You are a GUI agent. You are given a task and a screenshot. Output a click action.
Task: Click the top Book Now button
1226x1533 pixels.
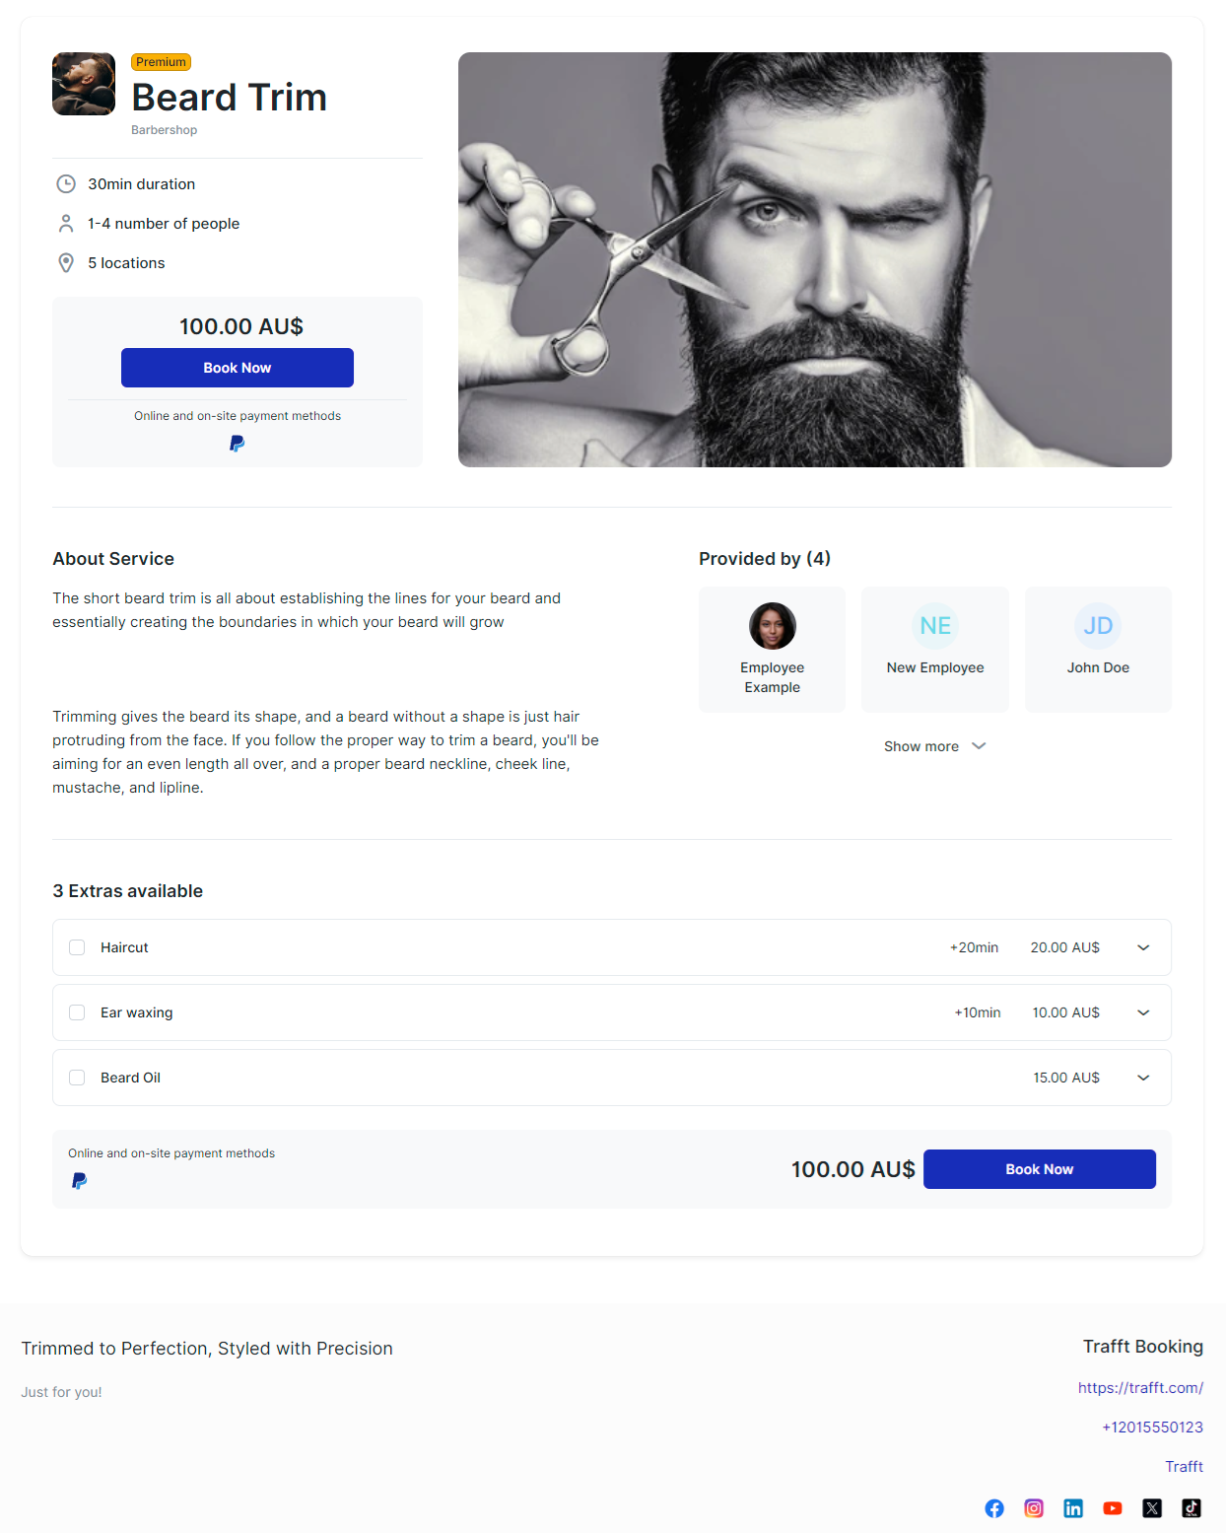(x=238, y=368)
